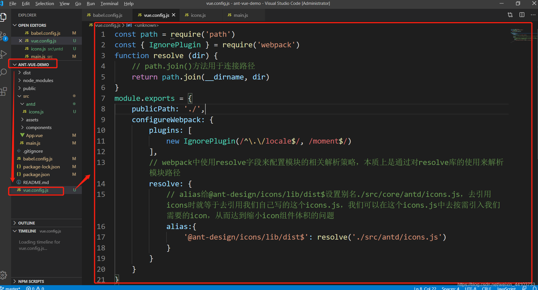Open README.md in the file tree
Viewport: 538px width, 290px height.
(x=36, y=182)
